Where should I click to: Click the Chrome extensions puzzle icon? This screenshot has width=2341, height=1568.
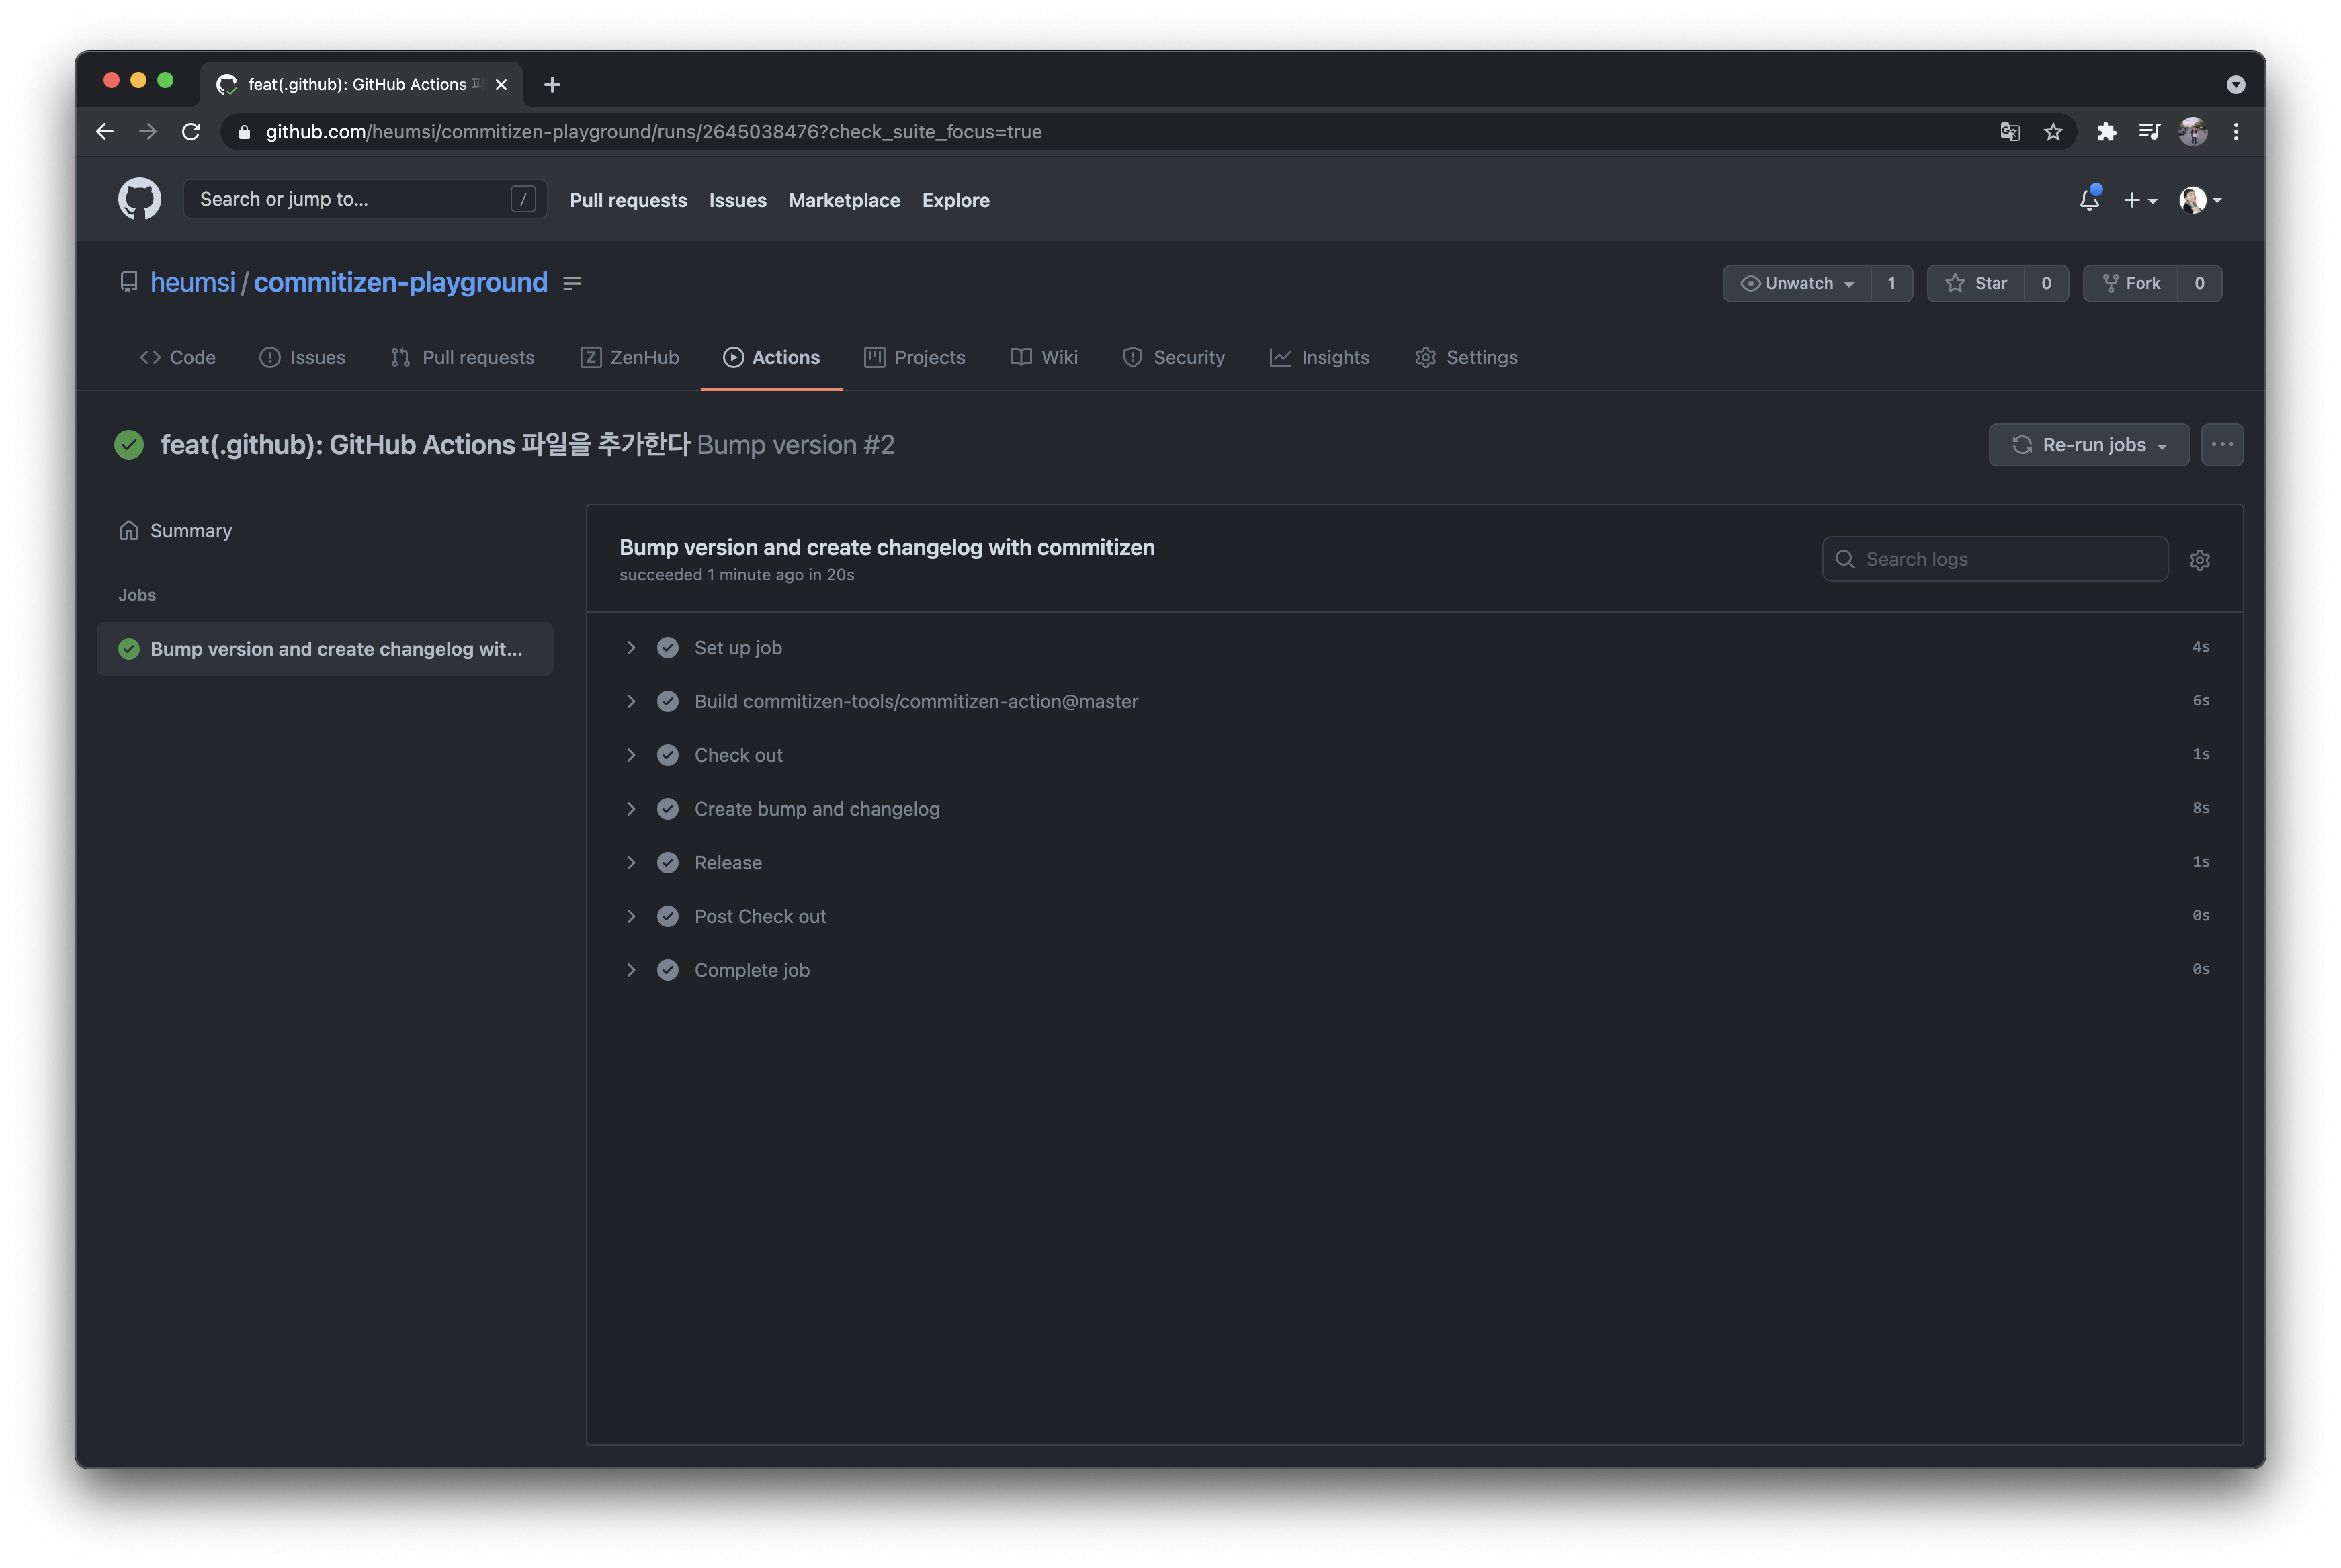(2106, 132)
